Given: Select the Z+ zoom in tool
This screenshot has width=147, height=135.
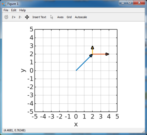Looking at the screenshot, I should pos(14,17).
